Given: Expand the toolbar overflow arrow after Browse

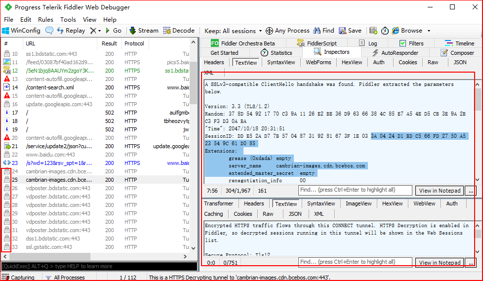Looking at the screenshot, I should pyautogui.click(x=429, y=31).
